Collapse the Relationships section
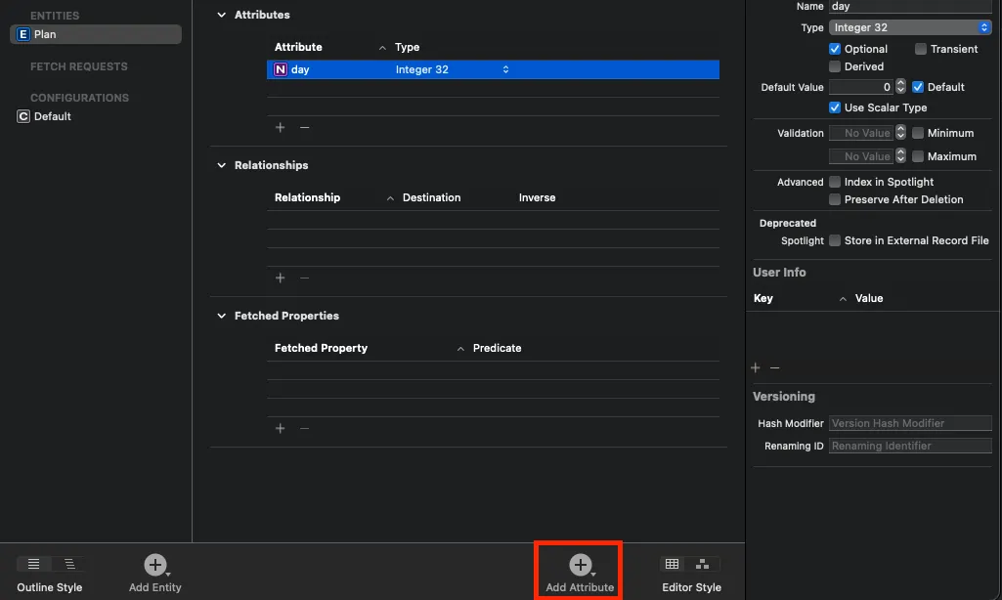1002x600 pixels. pos(222,165)
